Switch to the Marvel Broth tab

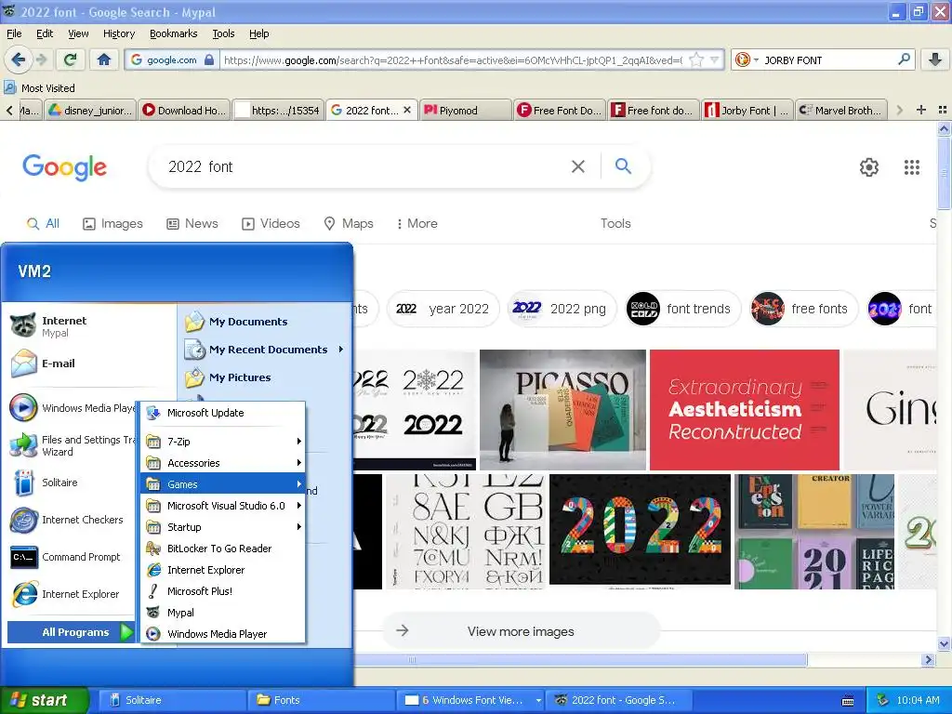tap(840, 110)
